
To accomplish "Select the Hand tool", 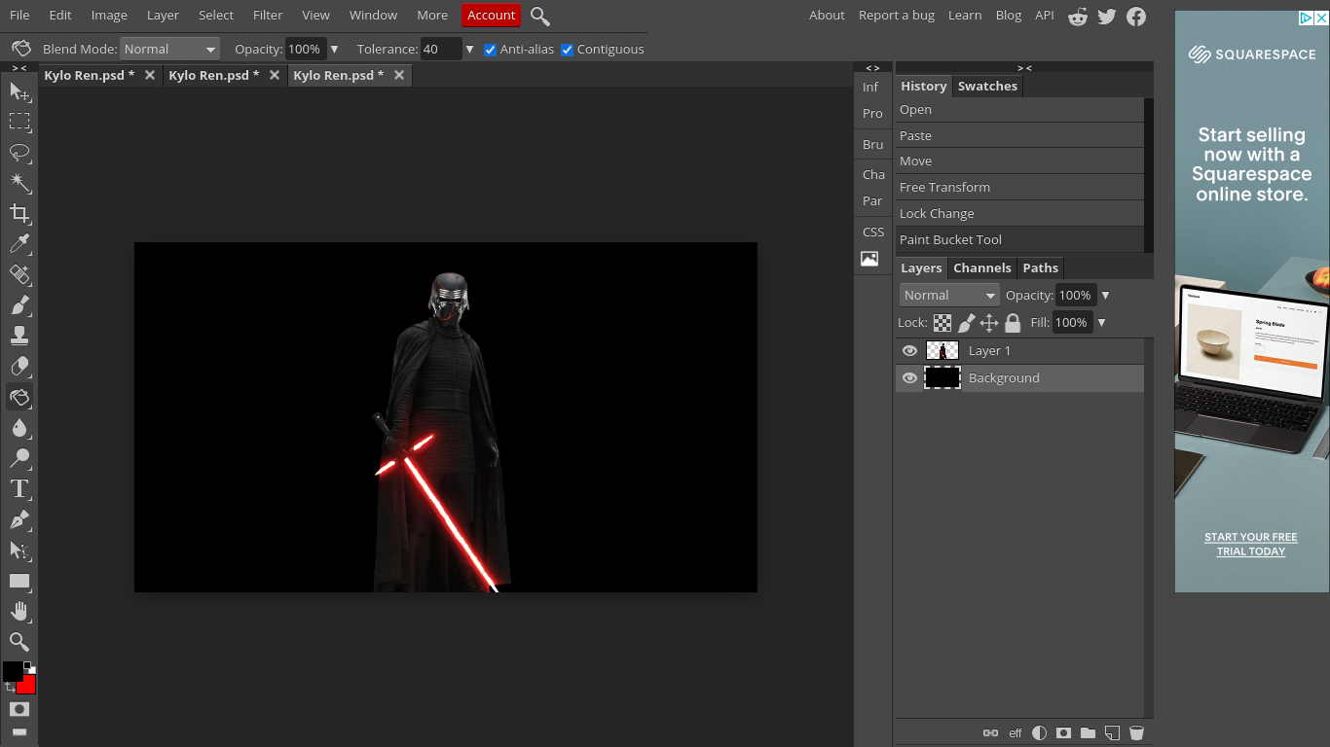I will 18,612.
